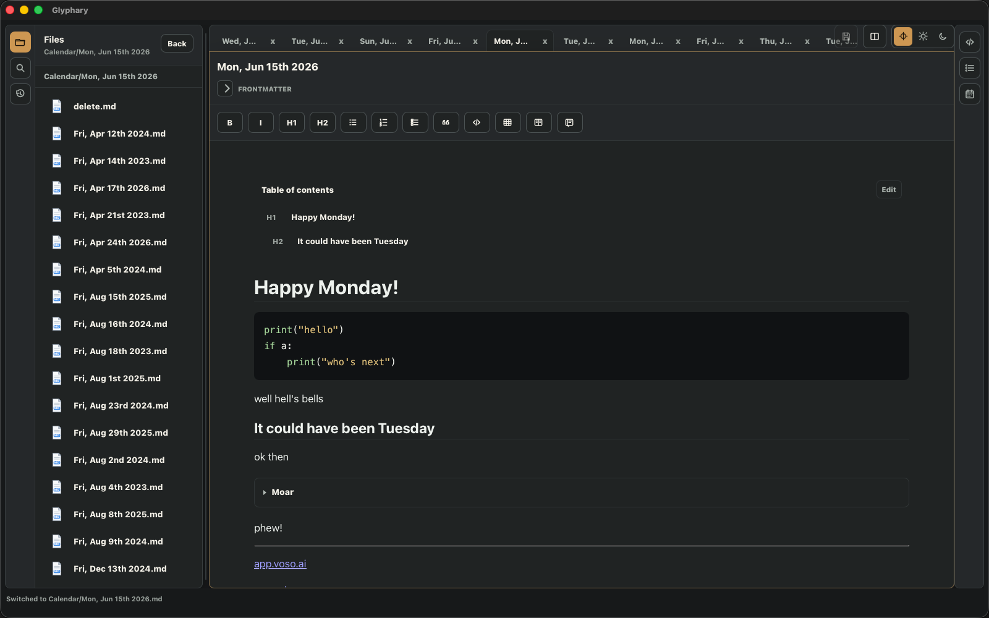Open the outline list panel on right
The image size is (989, 618).
pos(970,68)
